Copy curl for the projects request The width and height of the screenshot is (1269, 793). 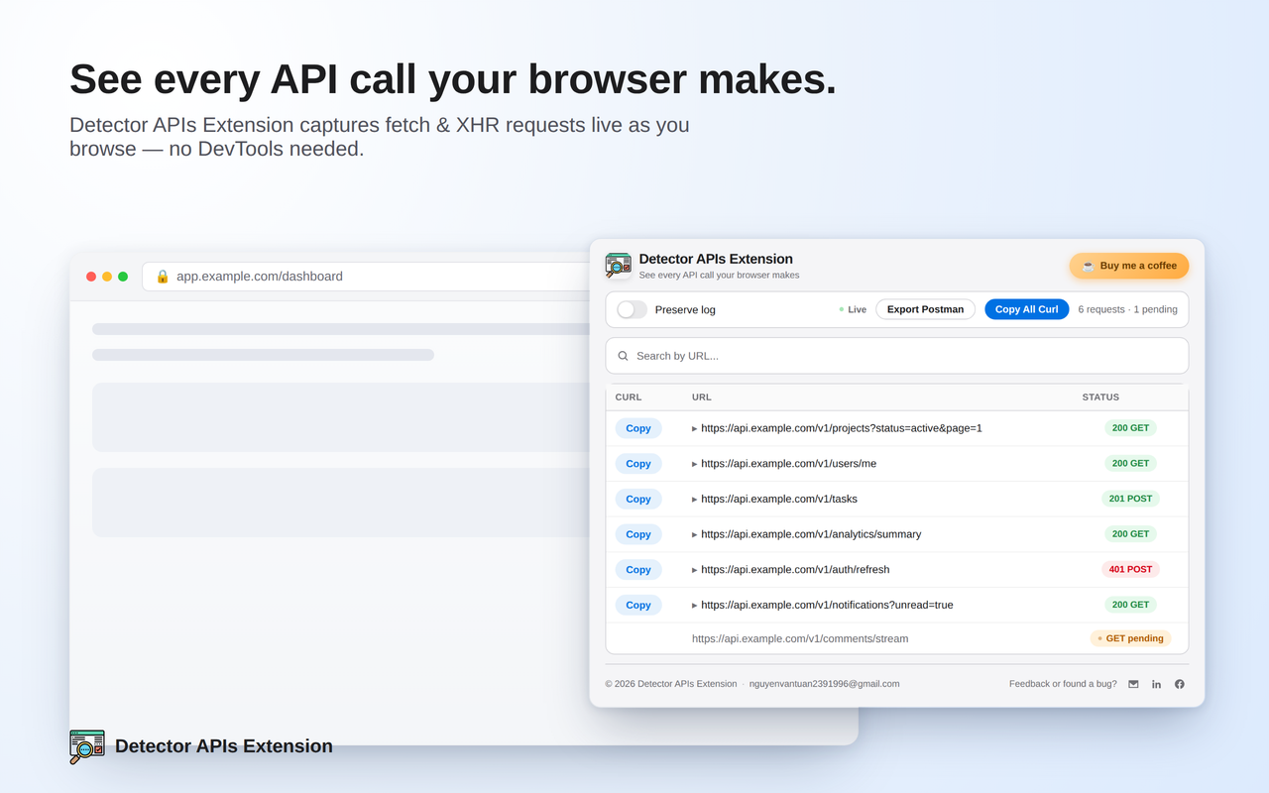[638, 428]
